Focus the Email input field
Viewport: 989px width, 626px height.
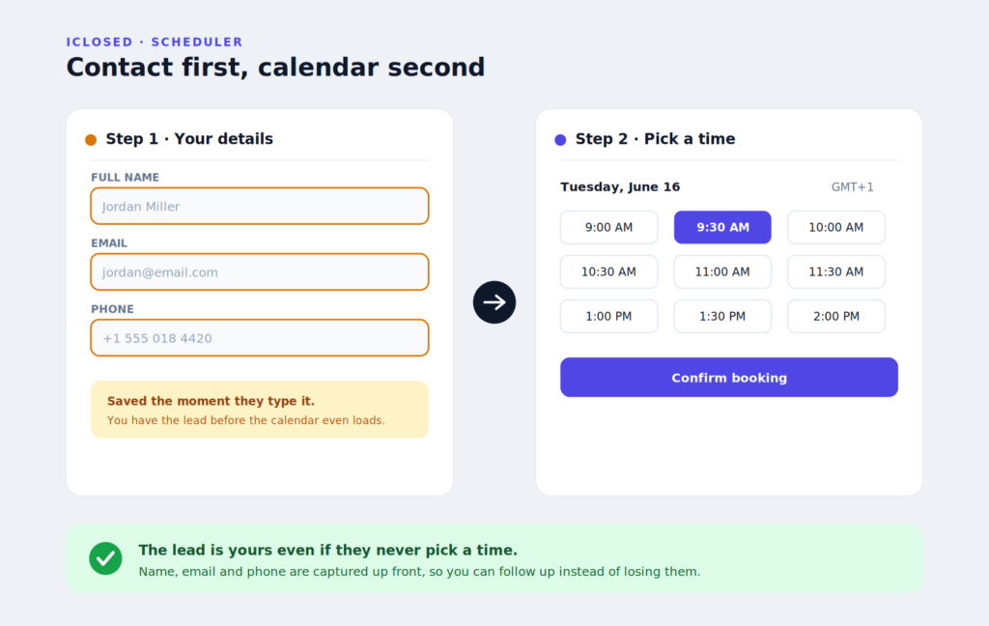coord(260,272)
